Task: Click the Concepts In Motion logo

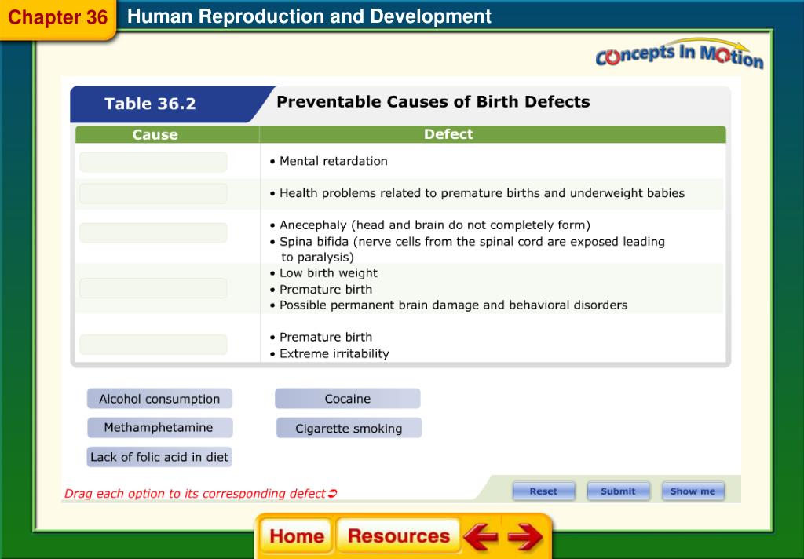Action: tap(679, 54)
